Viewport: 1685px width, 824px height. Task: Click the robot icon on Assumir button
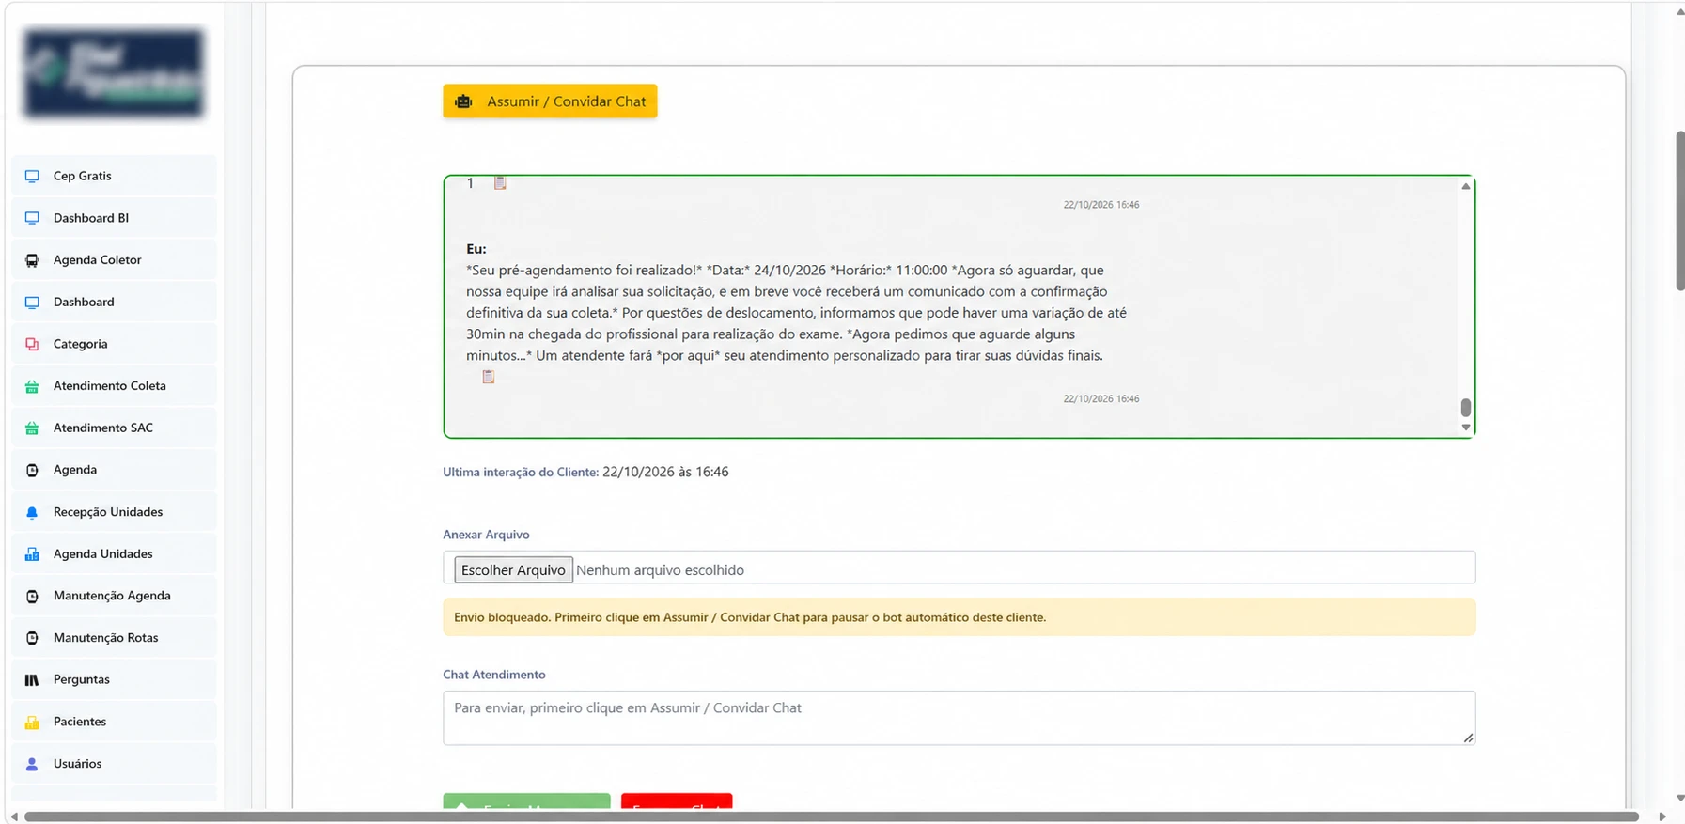pos(463,101)
